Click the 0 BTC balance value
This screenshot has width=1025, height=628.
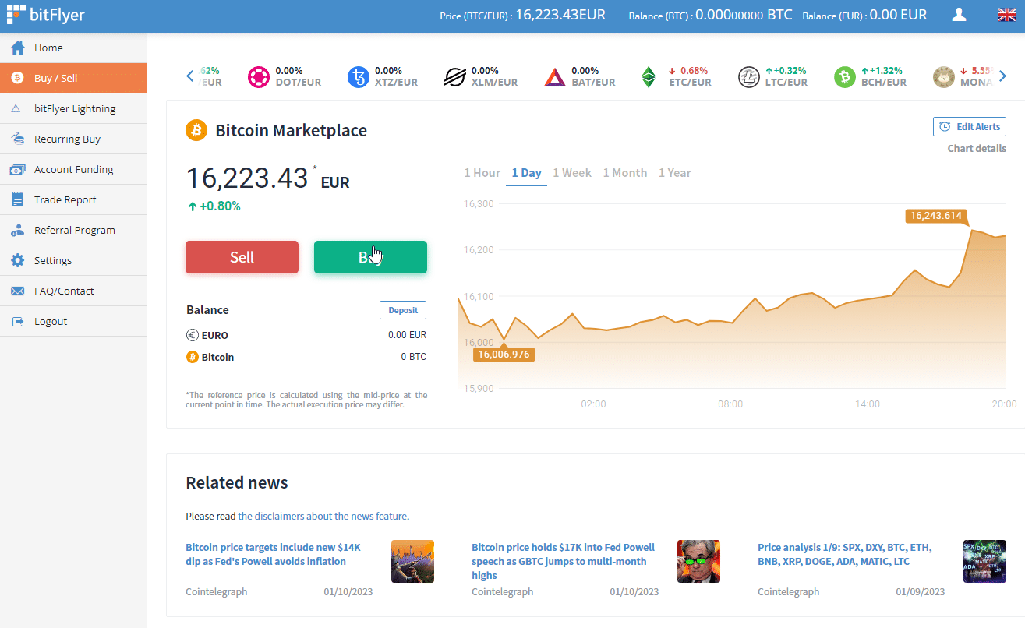click(x=414, y=357)
